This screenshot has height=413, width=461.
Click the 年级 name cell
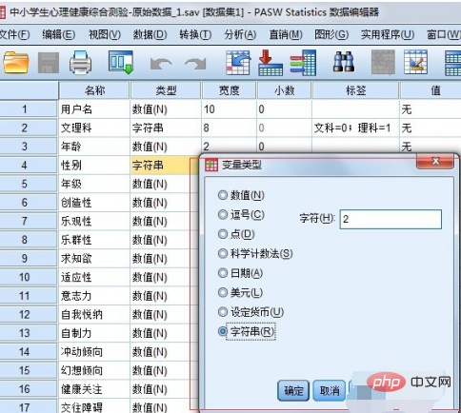tap(94, 184)
